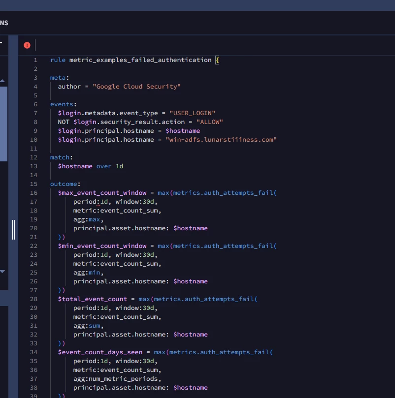Click the 'events:' section keyword
Image resolution: width=395 pixels, height=398 pixels.
[64, 104]
